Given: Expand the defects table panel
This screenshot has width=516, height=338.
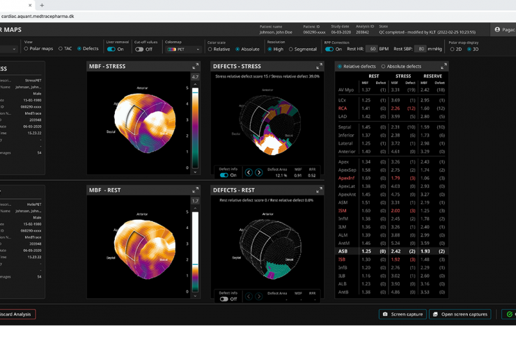Looking at the screenshot, I should [x=444, y=66].
